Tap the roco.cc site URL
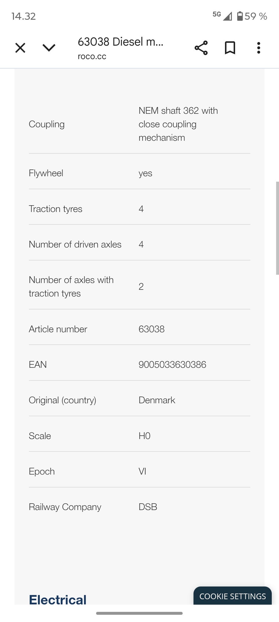 pos(92,56)
